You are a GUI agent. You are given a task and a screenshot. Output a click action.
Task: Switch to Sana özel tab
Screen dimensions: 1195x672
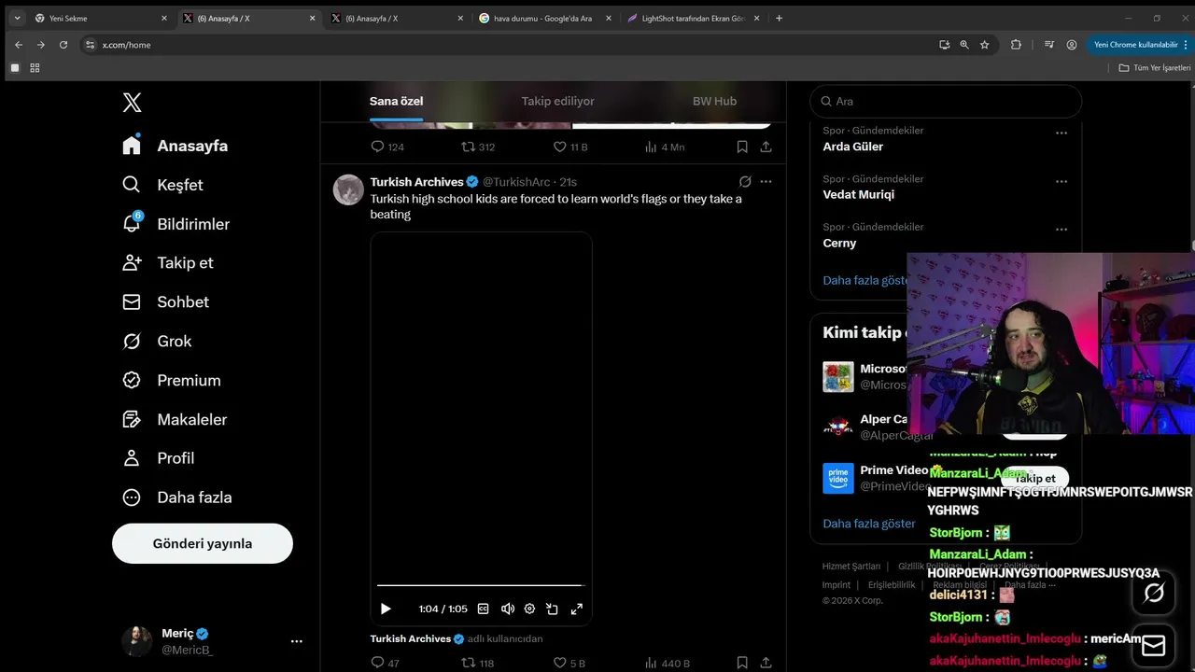(x=396, y=101)
